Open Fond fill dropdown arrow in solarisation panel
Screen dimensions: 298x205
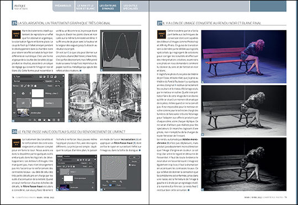[63, 86]
